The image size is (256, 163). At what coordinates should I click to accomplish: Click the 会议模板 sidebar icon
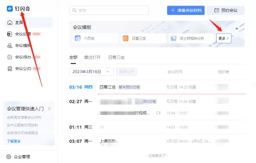(x=10, y=46)
